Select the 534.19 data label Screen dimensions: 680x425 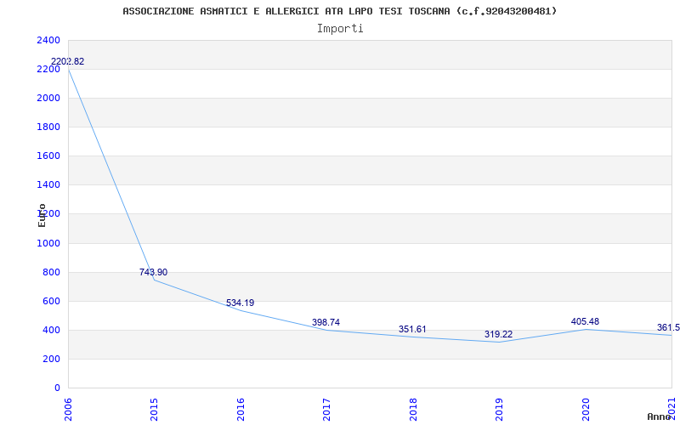(x=240, y=303)
